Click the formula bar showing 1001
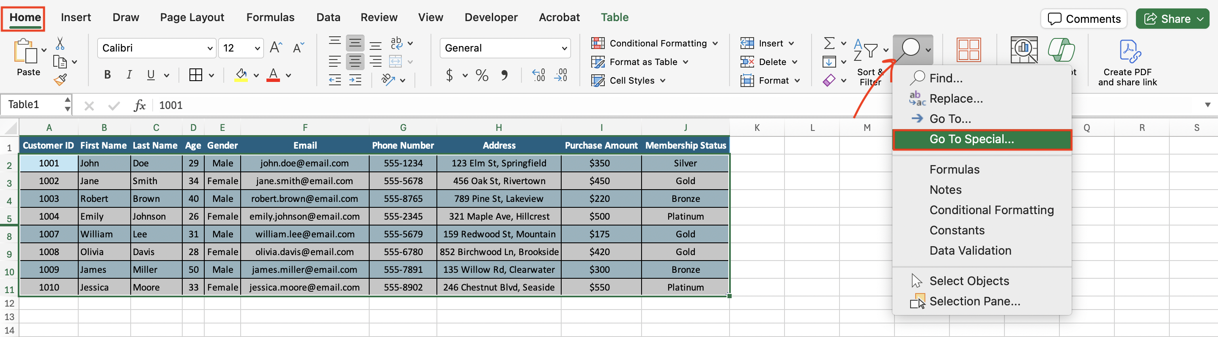Image resolution: width=1218 pixels, height=337 pixels. tap(676, 105)
